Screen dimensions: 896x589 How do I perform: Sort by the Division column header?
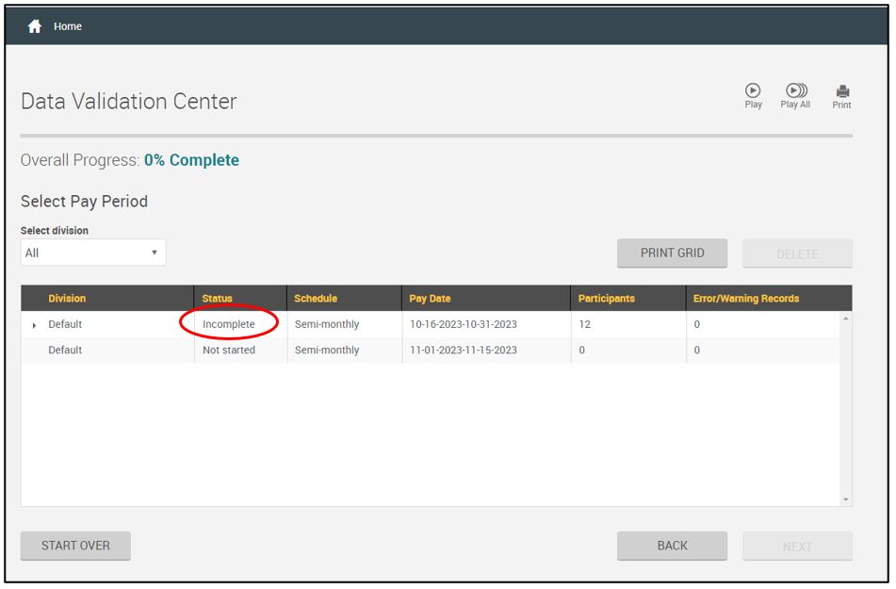[67, 299]
